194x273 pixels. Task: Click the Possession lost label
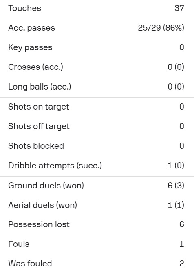pos(39,224)
